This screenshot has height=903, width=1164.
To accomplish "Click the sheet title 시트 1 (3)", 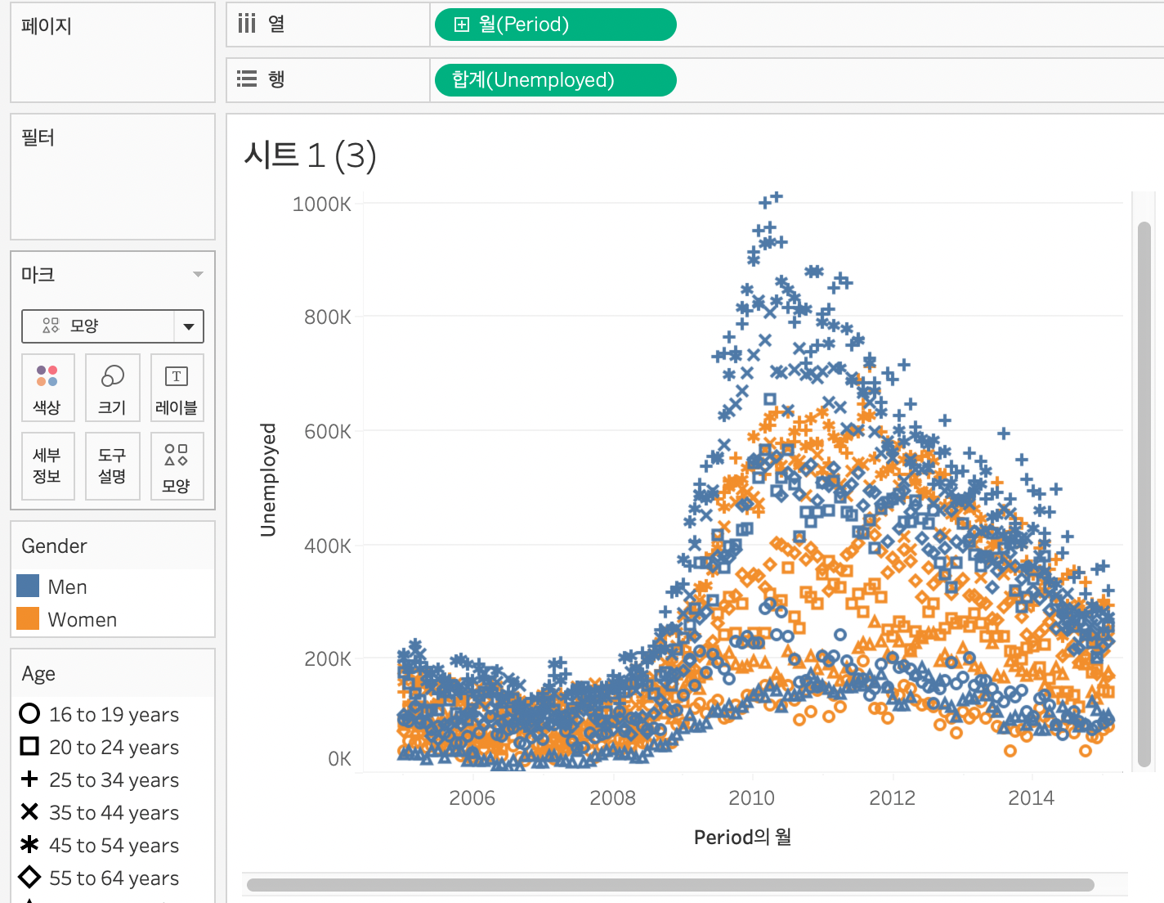I will coord(310,155).
